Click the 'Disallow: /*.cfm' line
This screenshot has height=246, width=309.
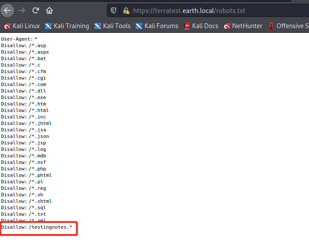23,72
